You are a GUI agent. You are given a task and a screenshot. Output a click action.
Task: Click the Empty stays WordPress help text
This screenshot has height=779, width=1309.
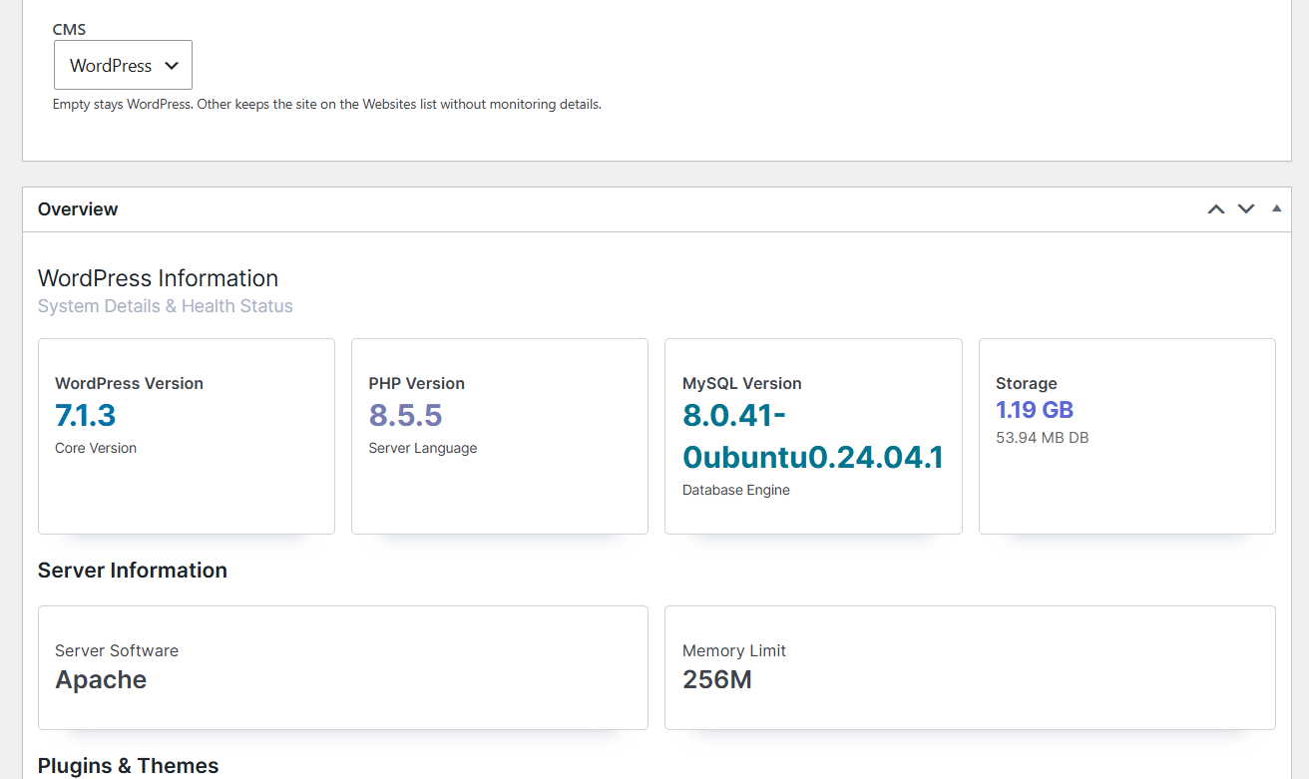327,104
